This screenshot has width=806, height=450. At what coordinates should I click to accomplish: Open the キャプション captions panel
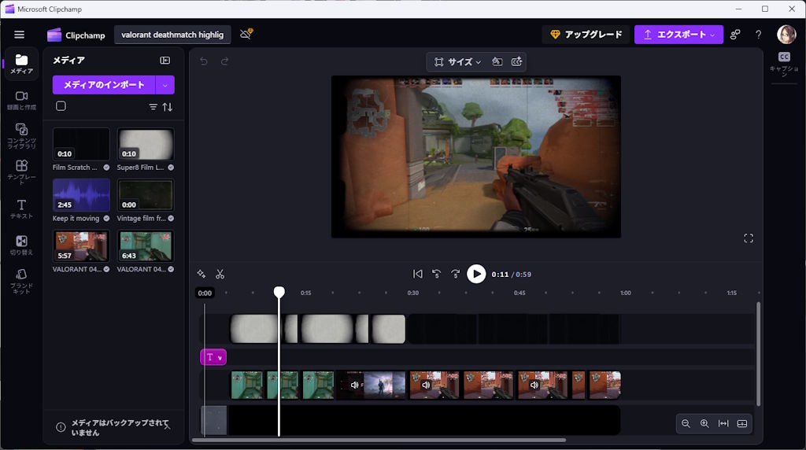pyautogui.click(x=785, y=64)
